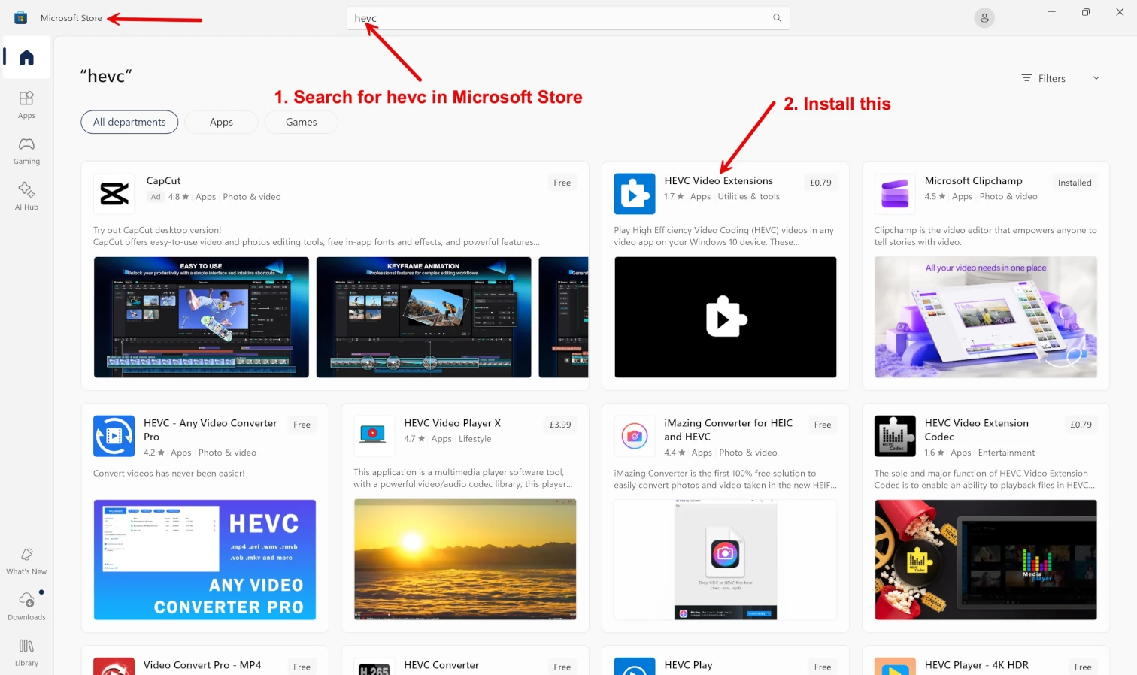Screen dimensions: 1137x675
Task: Expand the Filters chevron
Action: [1096, 78]
